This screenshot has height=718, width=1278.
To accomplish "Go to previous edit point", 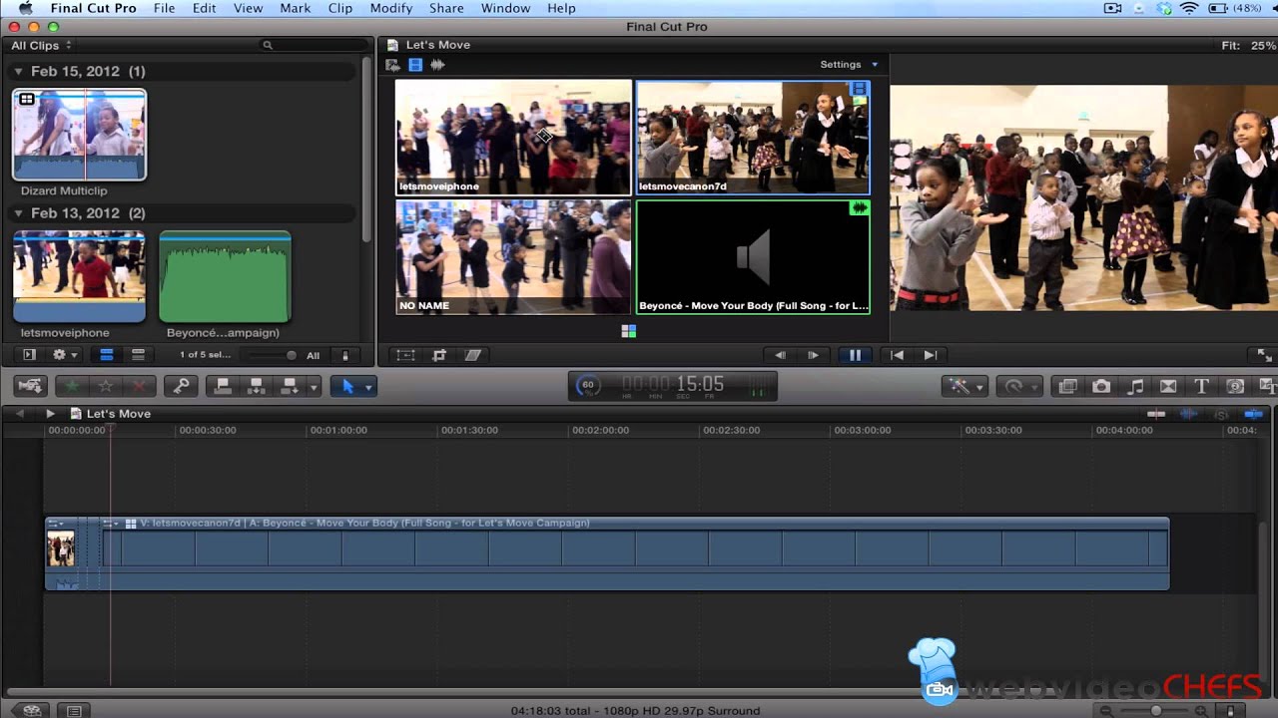I will click(x=897, y=355).
